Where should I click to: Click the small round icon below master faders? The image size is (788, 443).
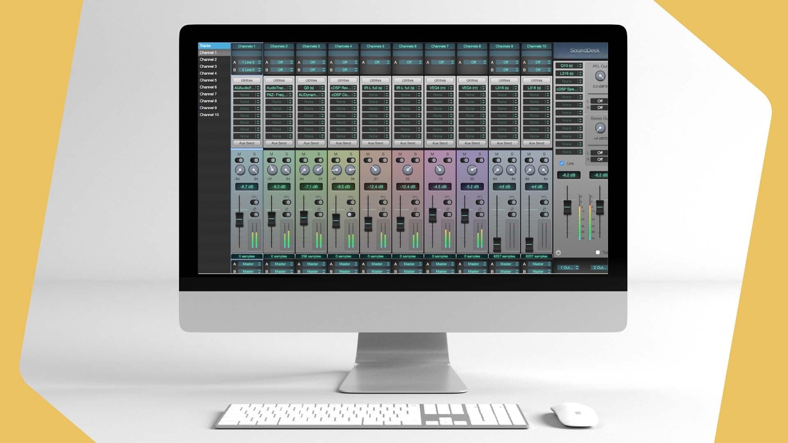[558, 253]
